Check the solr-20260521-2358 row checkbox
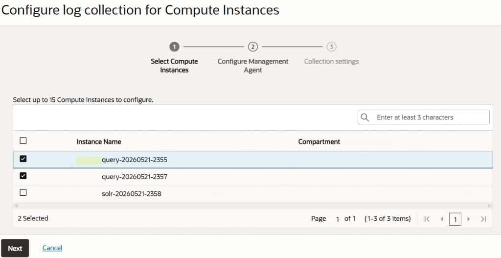Image resolution: width=501 pixels, height=258 pixels. pos(23,193)
